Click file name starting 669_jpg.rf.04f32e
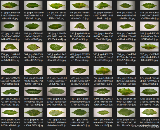The width and height of the screenshot is (160, 130). click(80, 81)
